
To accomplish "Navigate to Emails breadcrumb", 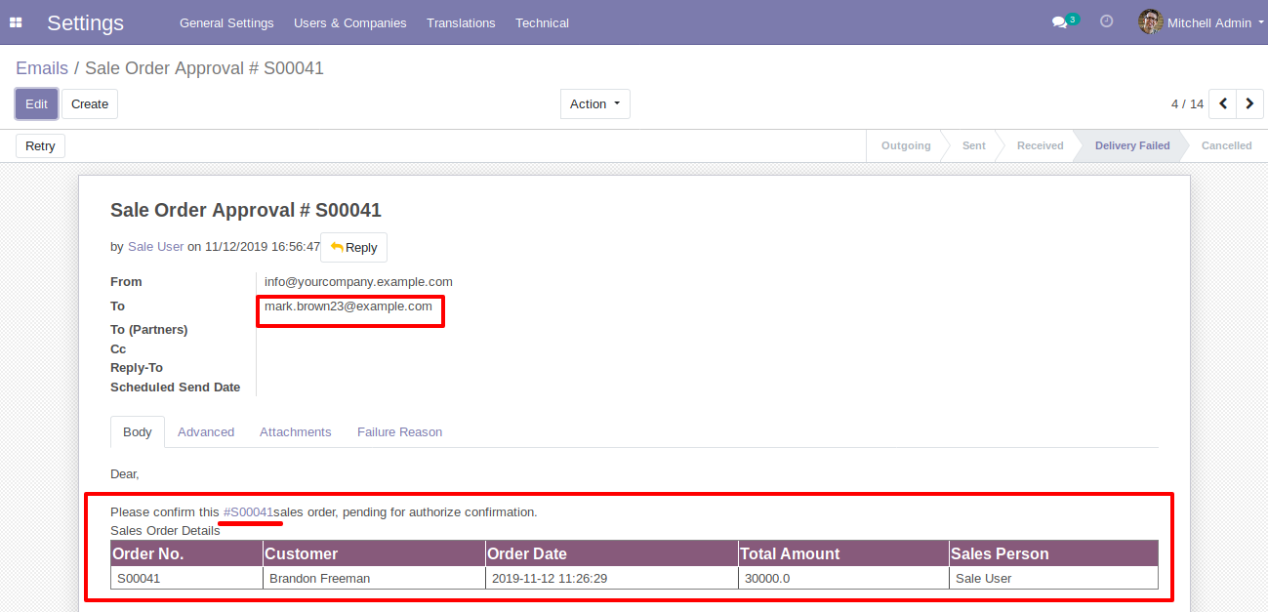I will pos(42,68).
